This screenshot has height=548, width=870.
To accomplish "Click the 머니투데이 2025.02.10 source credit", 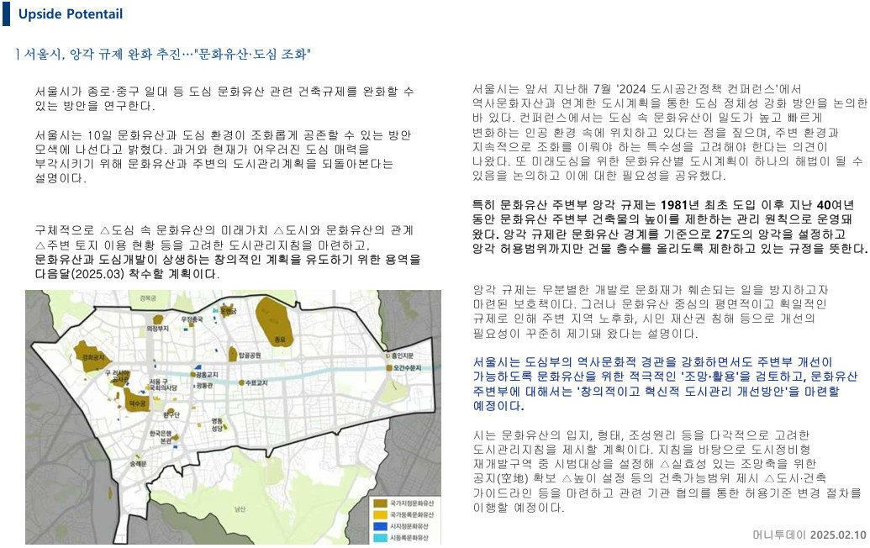I will tap(809, 535).
